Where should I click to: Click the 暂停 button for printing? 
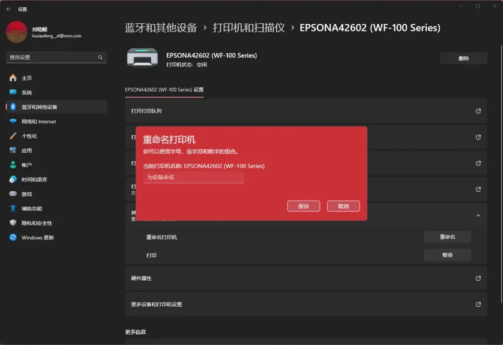[x=447, y=255]
